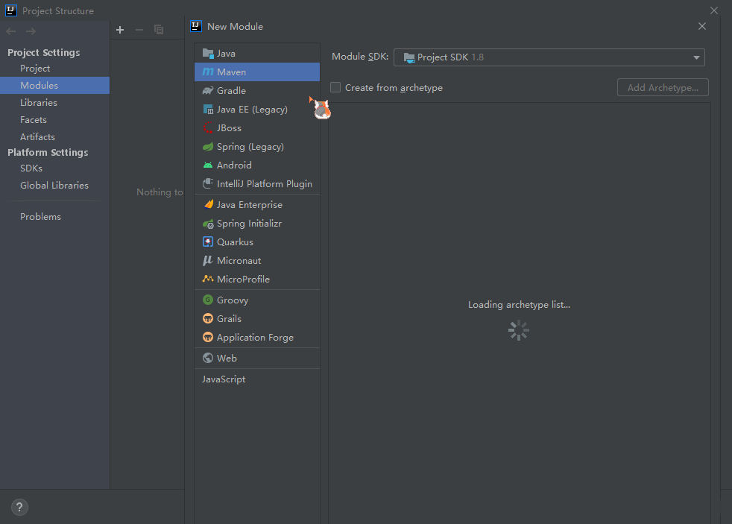
Task: Click the Grails icon
Action: [208, 318]
